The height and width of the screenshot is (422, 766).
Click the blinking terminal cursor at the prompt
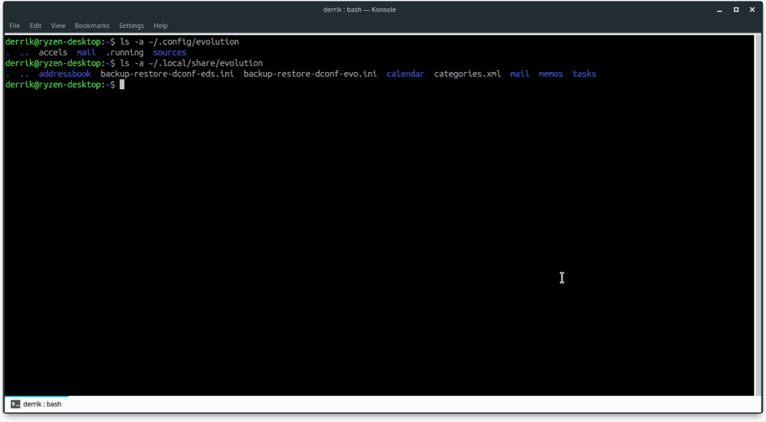(121, 84)
